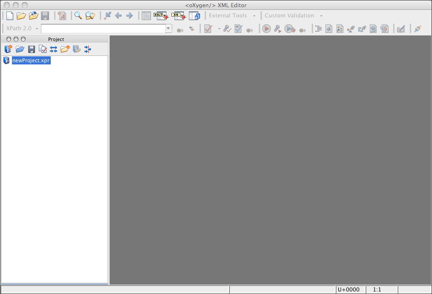Click the blue-arrows-with-red-line Project toolbar icon
Image resolution: width=432 pixels, height=294 pixels.
(87, 49)
